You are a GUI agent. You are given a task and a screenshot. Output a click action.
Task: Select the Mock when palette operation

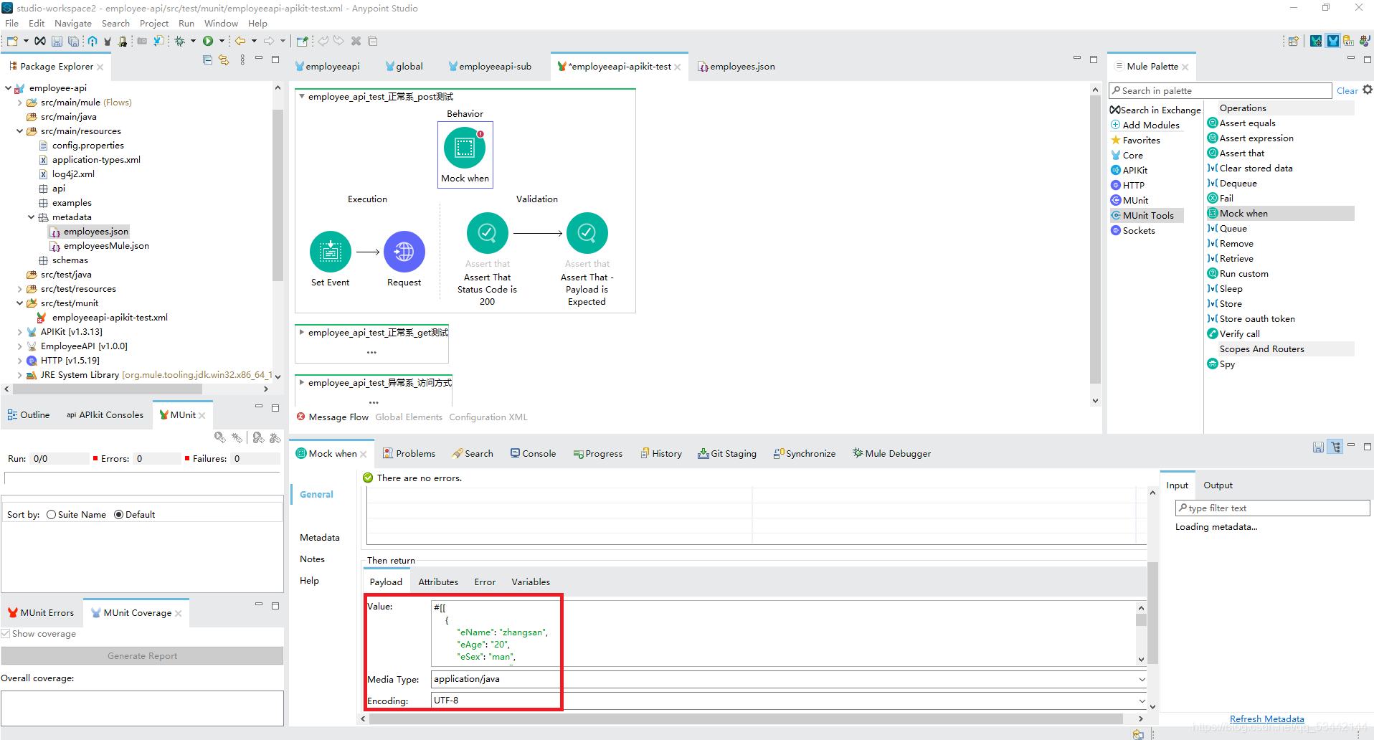[1281, 213]
